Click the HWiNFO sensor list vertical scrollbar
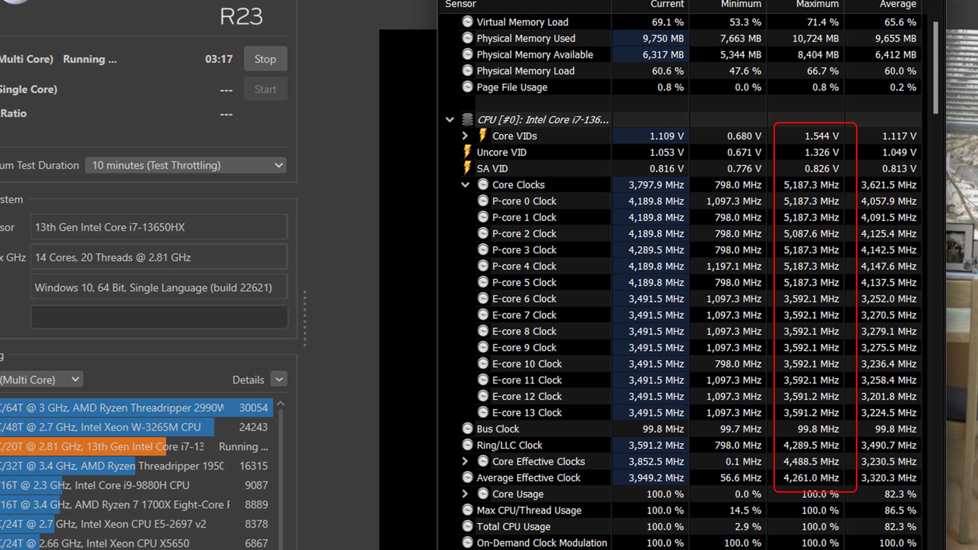 click(936, 68)
